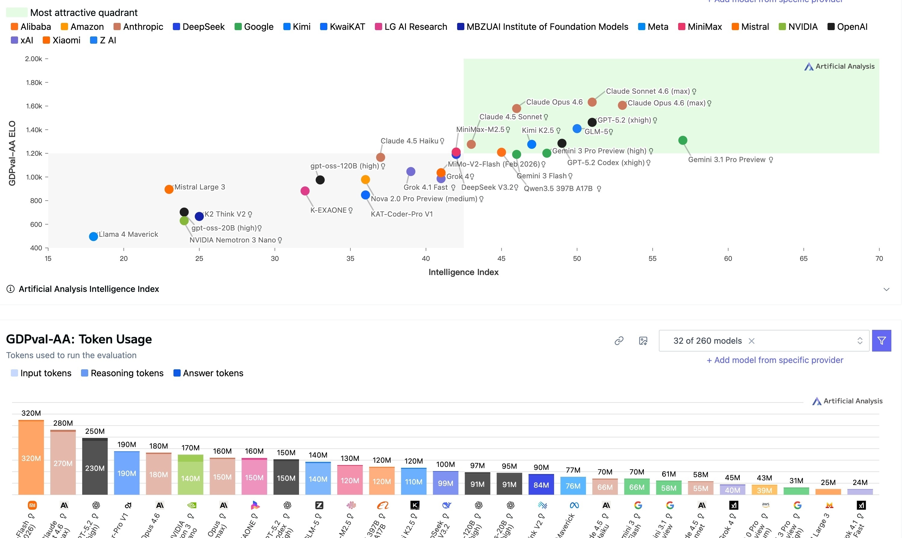Select the KwaiKAT logo under the 190M bar
The width and height of the screenshot is (904, 538).
coord(128,505)
